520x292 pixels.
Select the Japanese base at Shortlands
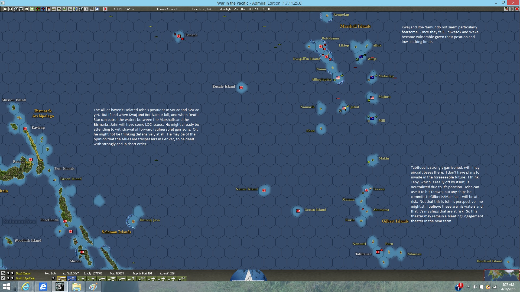tap(65, 221)
